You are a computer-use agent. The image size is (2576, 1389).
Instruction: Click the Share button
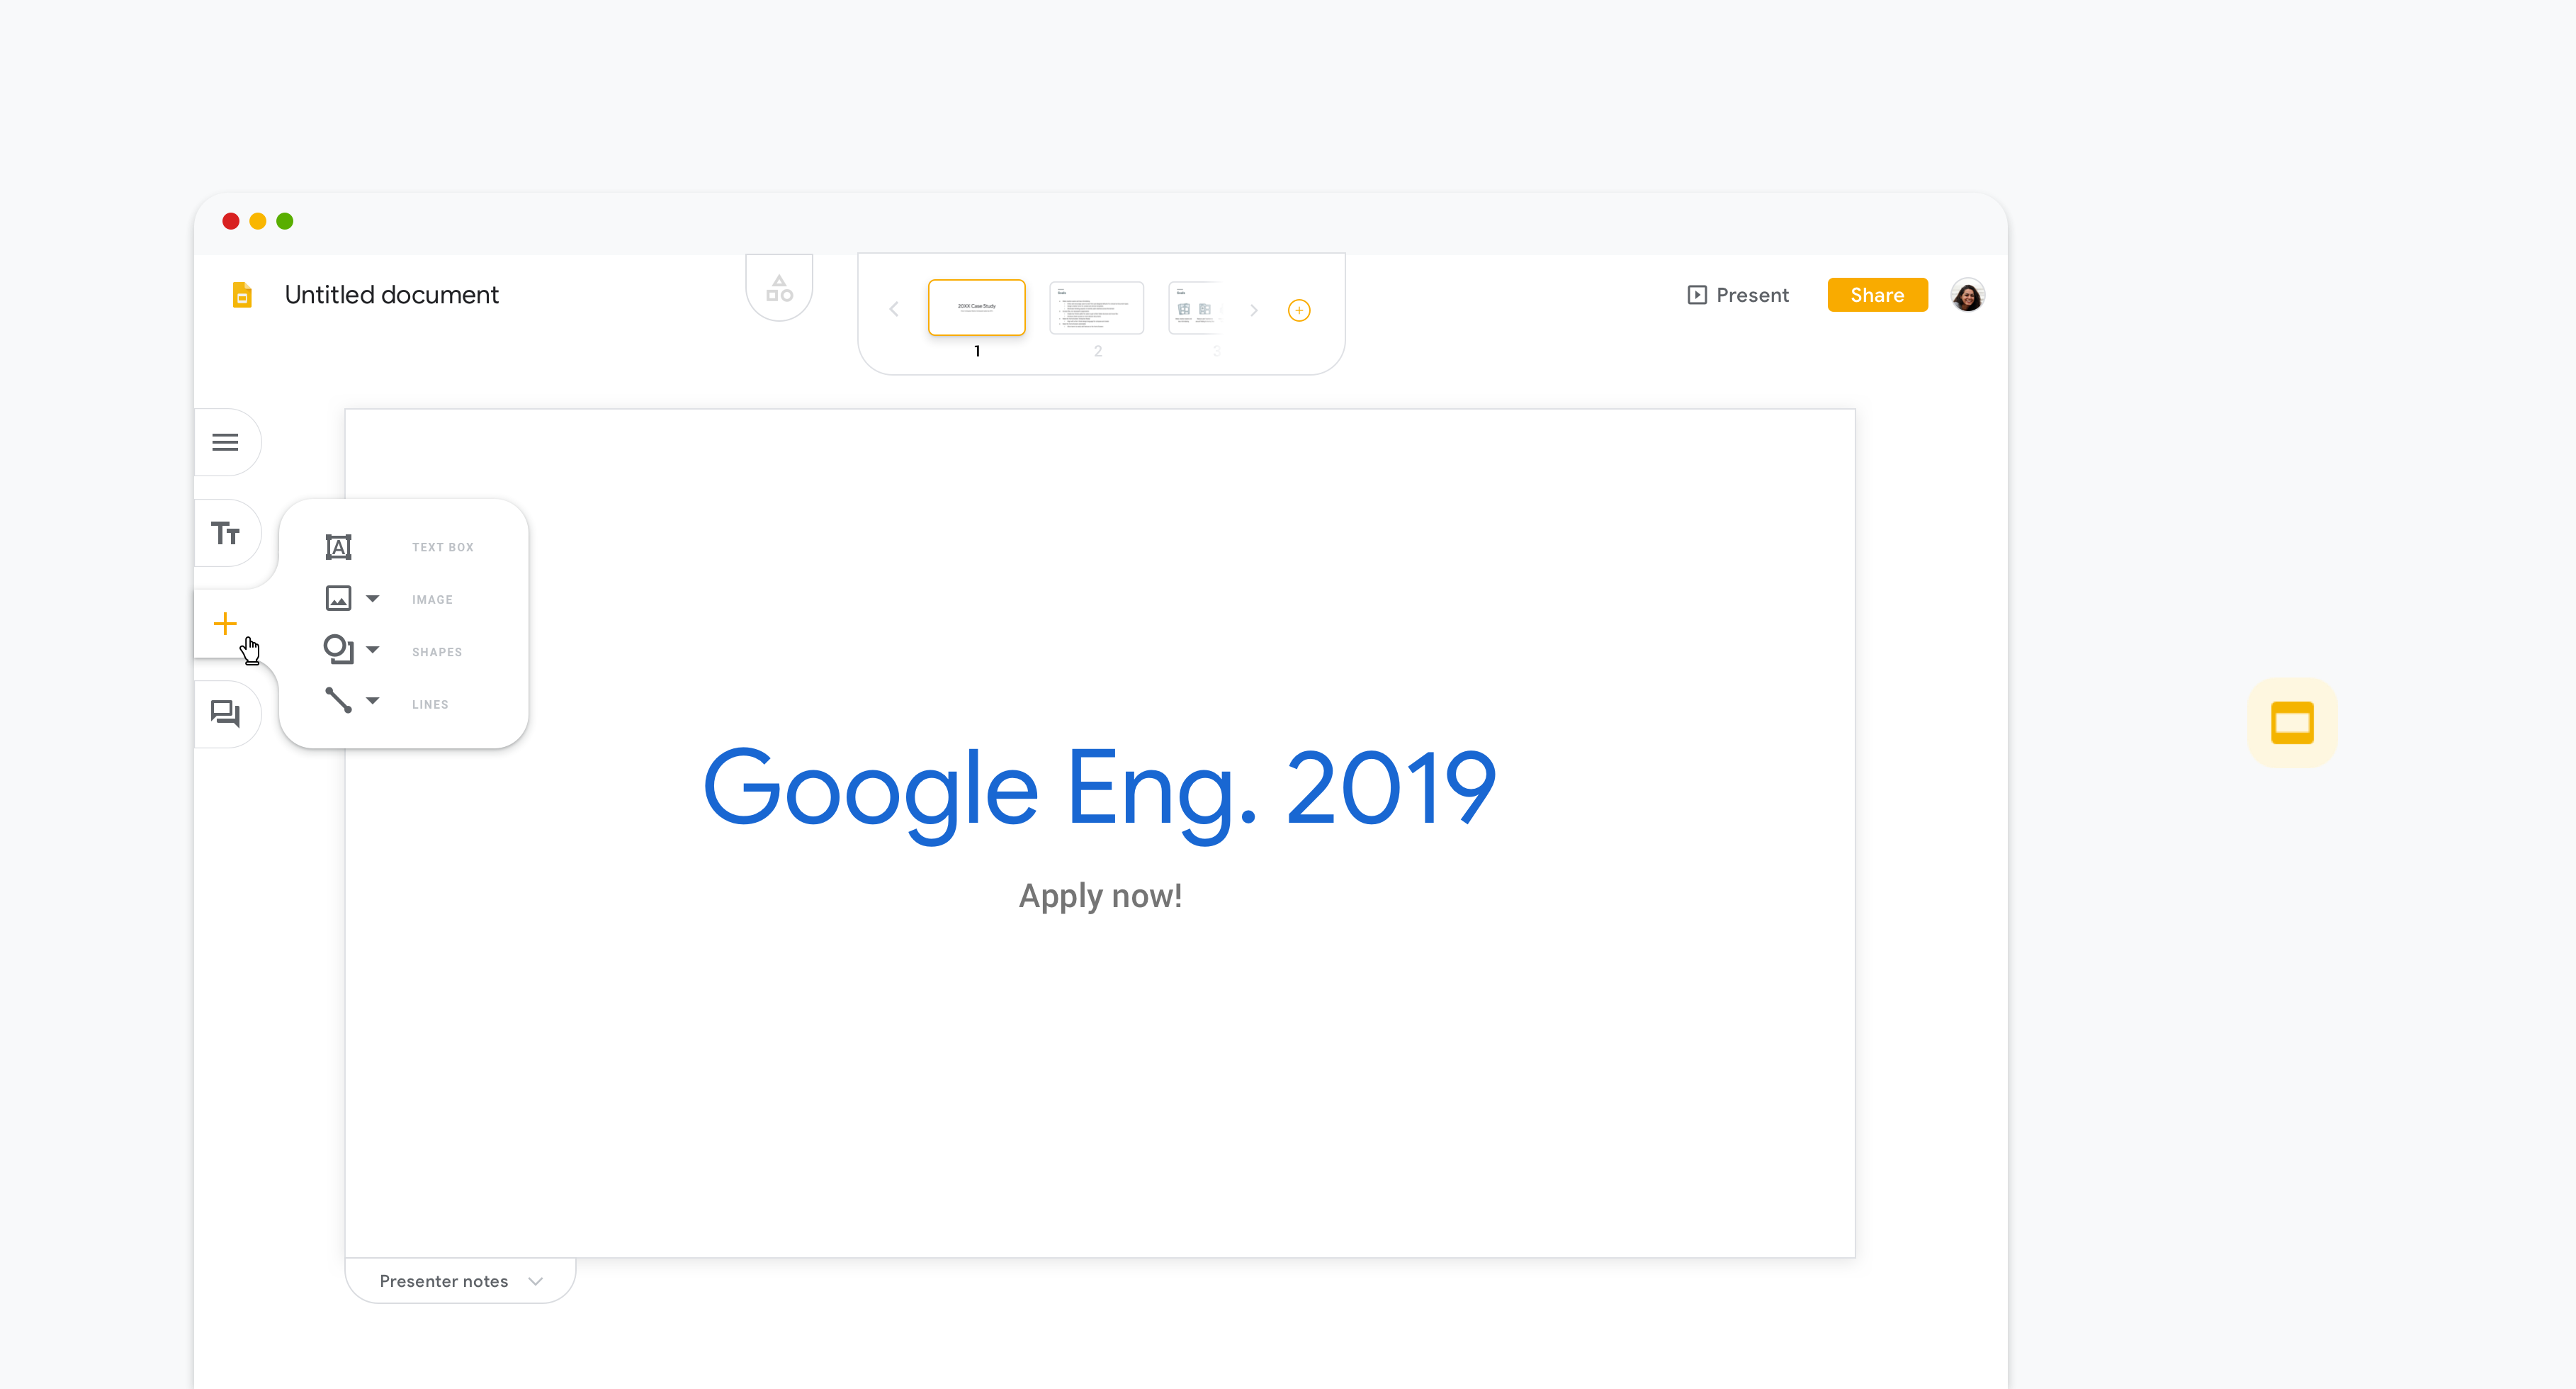click(1876, 295)
